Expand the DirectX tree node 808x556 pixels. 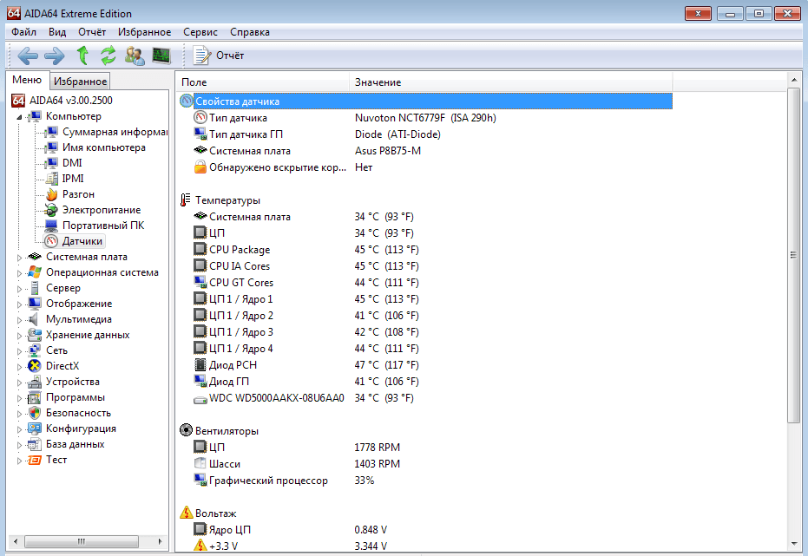pos(19,367)
